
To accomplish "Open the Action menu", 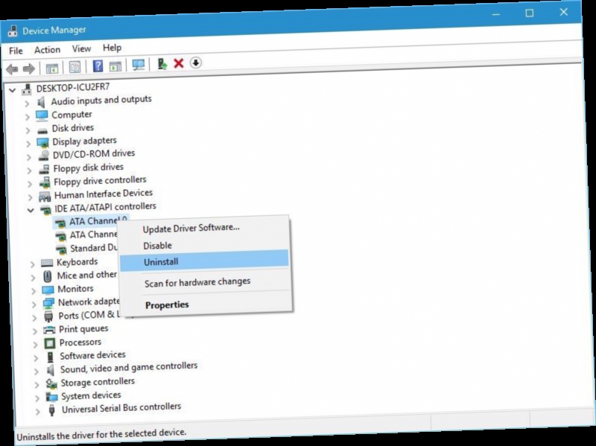I will pyautogui.click(x=48, y=48).
